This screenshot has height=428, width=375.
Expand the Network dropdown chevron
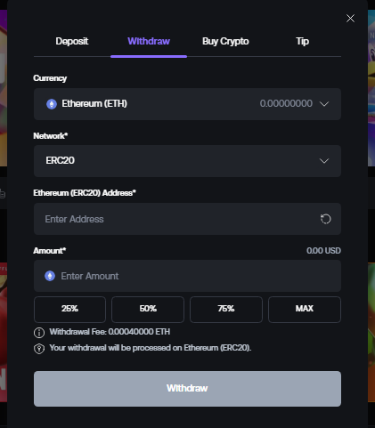pos(324,161)
